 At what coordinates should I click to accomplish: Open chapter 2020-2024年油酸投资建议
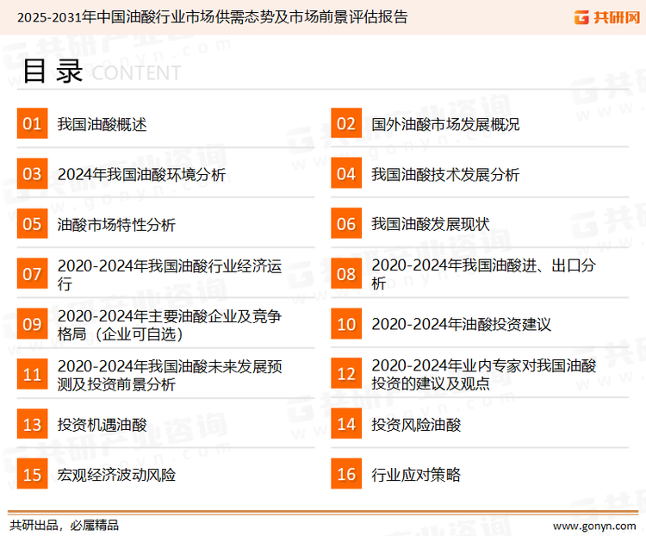pyautogui.click(x=461, y=325)
